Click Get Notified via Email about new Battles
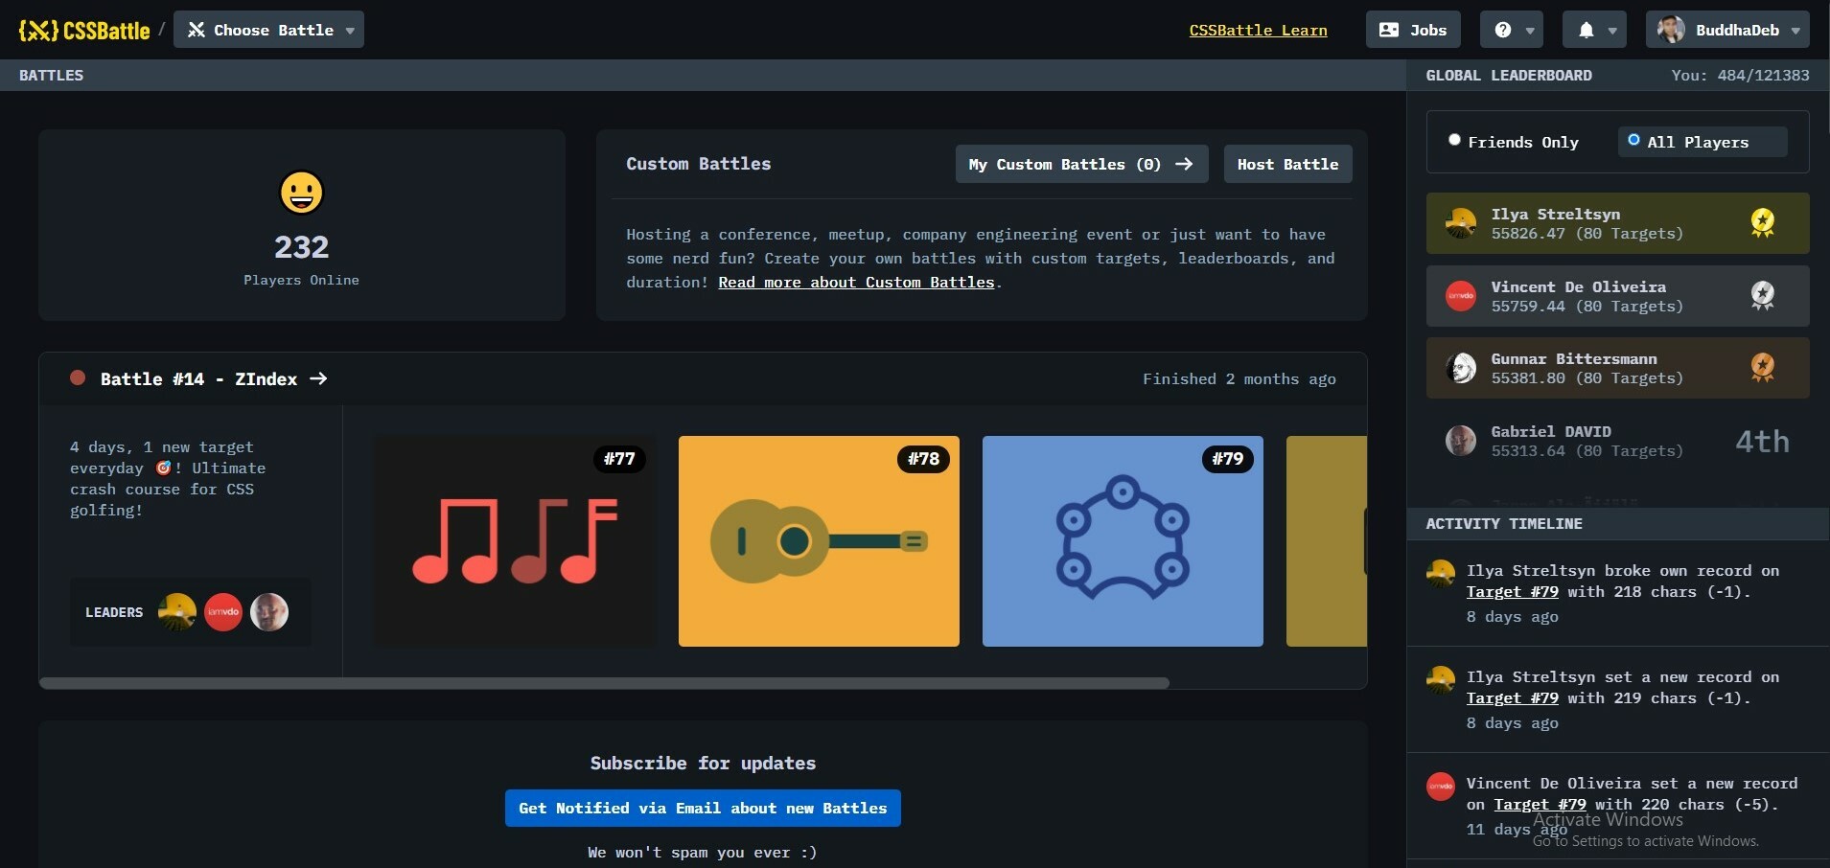The height and width of the screenshot is (868, 1830). click(x=702, y=808)
